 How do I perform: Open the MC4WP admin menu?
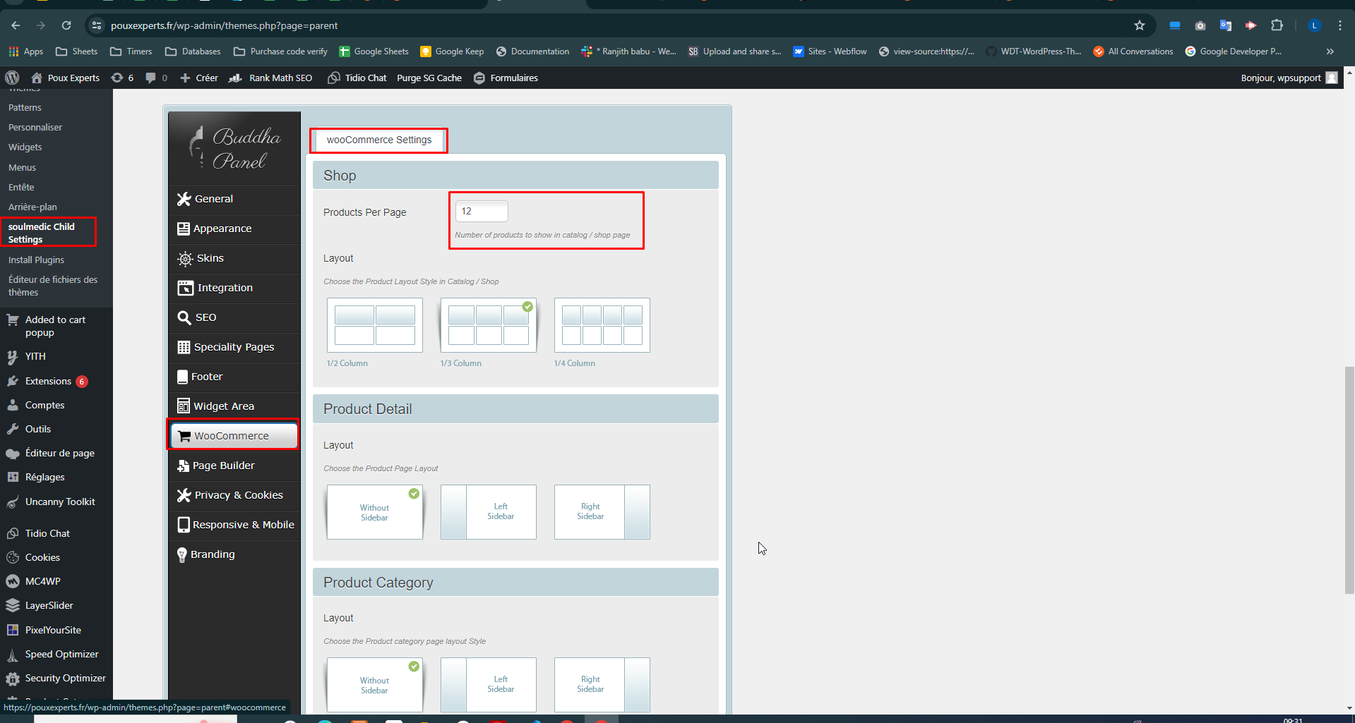[42, 581]
